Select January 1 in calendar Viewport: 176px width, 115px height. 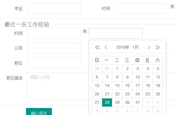pos(117,69)
